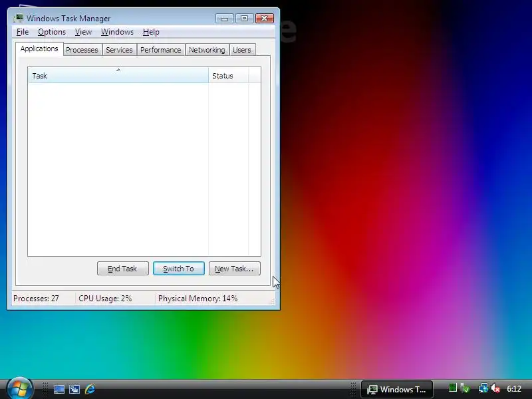This screenshot has height=399, width=532.
Task: Click Windows Task Manager taskbar button
Action: click(x=396, y=389)
